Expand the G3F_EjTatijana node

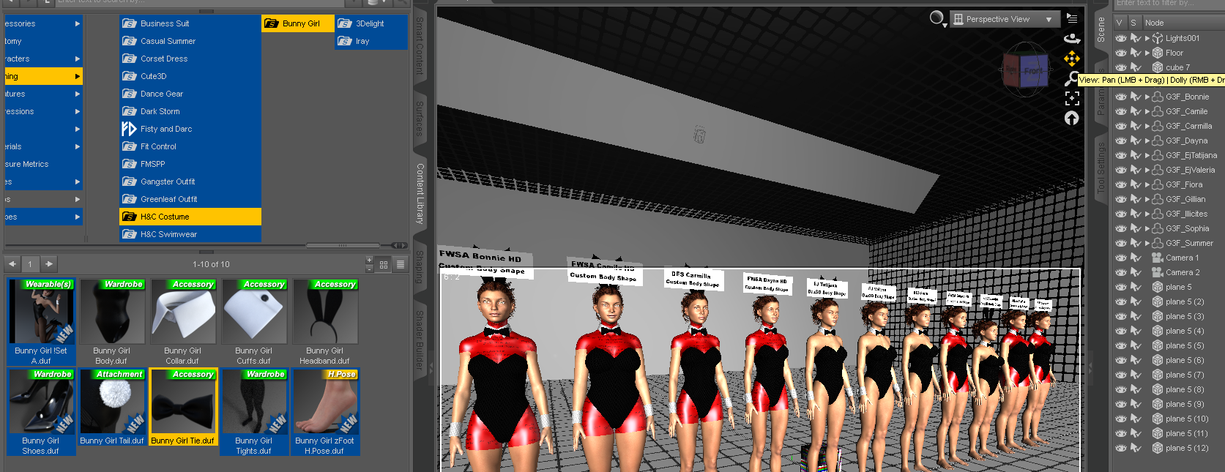1147,155
